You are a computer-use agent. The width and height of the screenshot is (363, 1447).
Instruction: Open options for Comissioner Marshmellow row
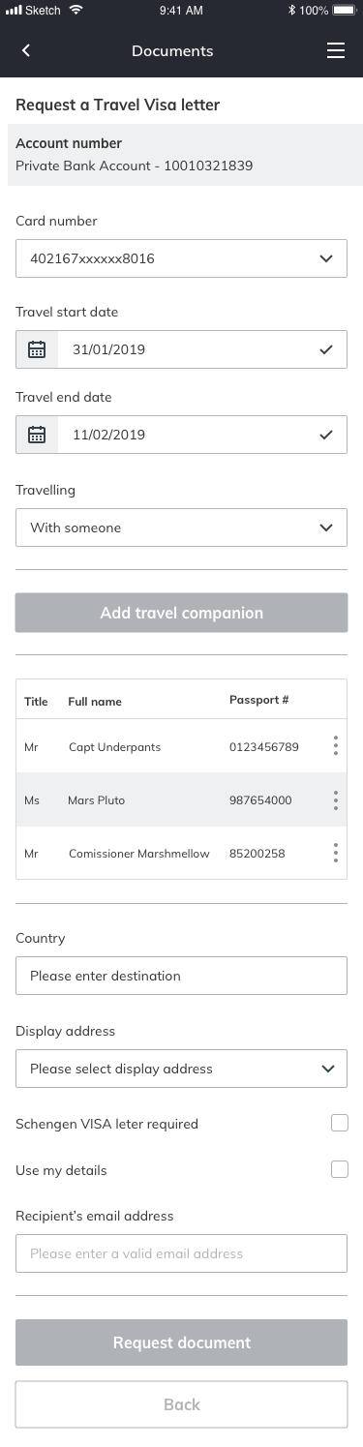click(336, 853)
